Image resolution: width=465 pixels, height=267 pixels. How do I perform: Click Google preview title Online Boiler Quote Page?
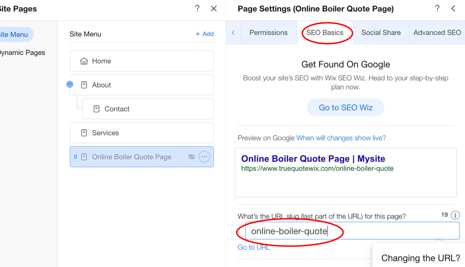point(313,159)
